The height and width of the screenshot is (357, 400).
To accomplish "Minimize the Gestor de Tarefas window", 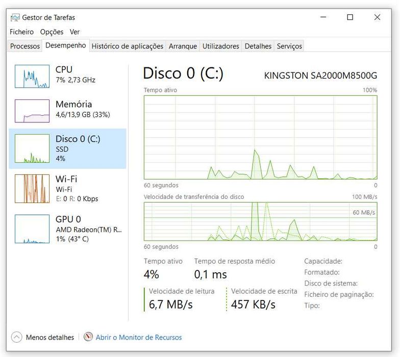I will (323, 17).
